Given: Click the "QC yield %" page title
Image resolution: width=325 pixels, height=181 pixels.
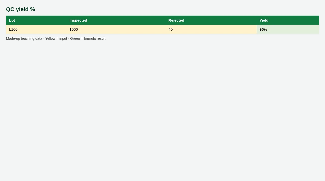Looking at the screenshot, I should tap(20, 9).
